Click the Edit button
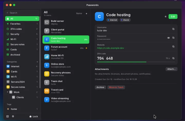 (173, 17)
